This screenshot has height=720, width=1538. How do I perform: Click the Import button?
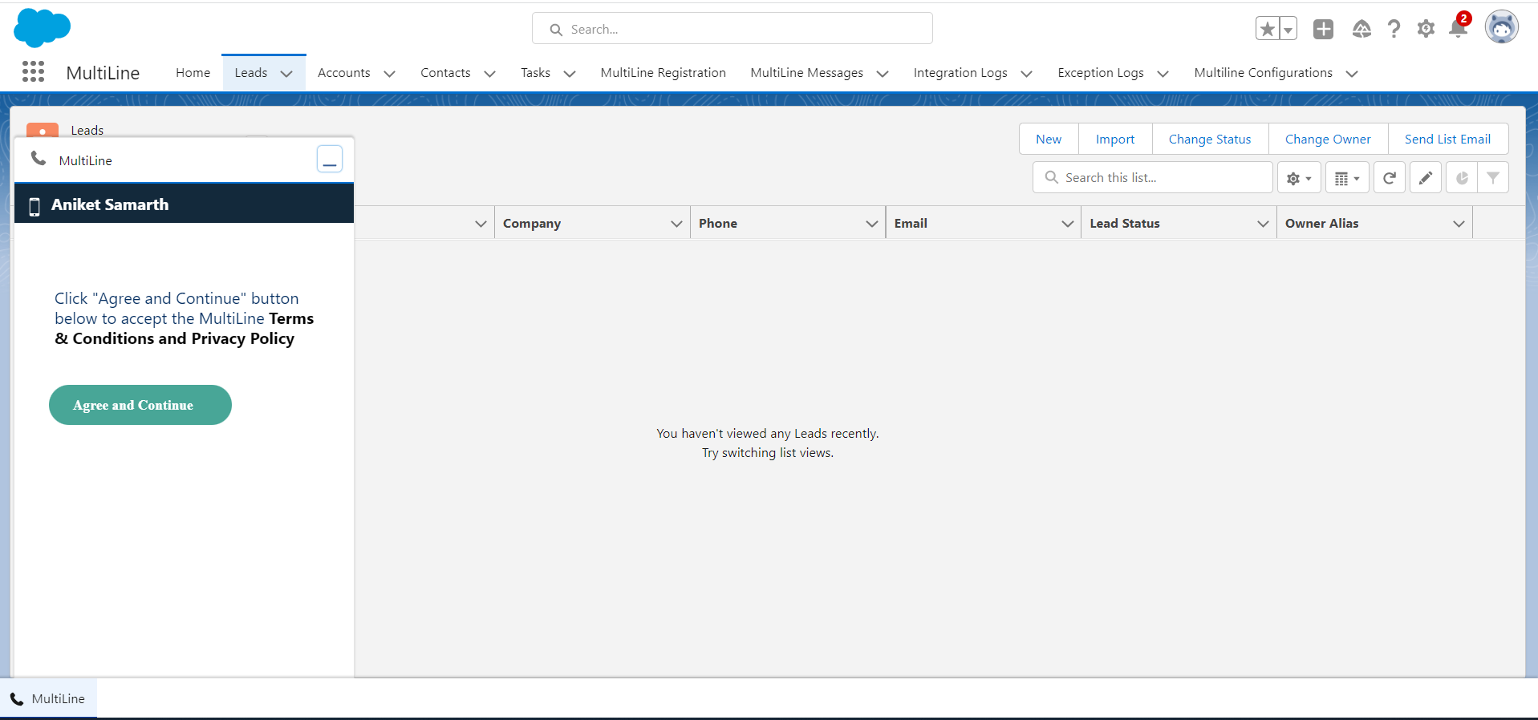[1115, 139]
